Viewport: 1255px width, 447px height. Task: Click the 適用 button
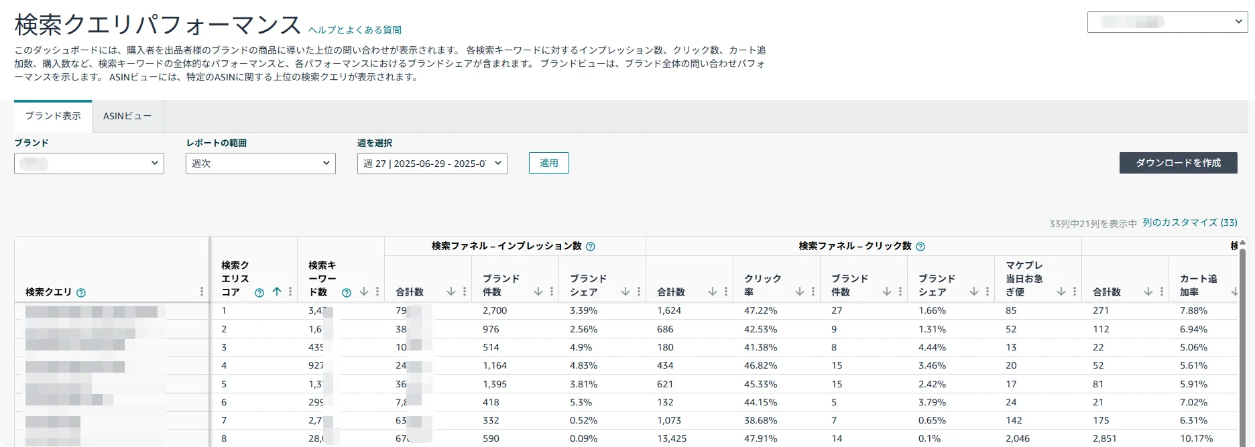point(549,163)
